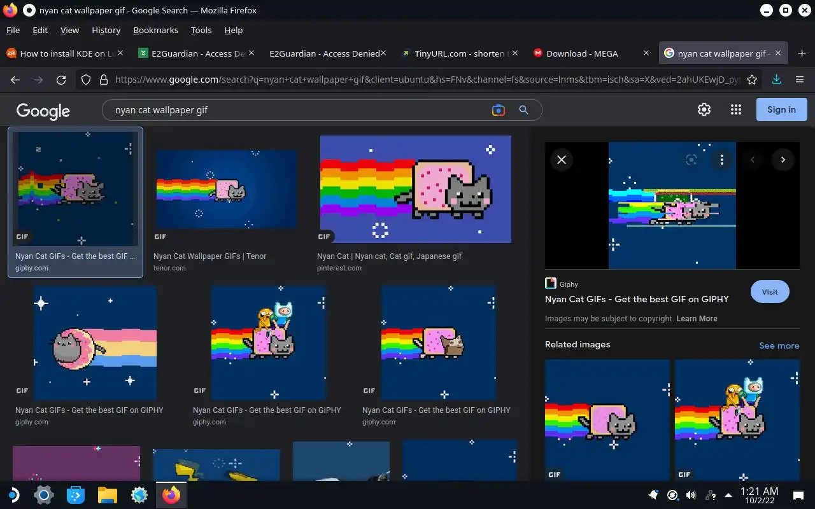
Task: Open the Firefox hamburger application menu
Action: [800, 80]
